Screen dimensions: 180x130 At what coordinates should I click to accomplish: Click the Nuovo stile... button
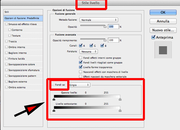point(163,30)
